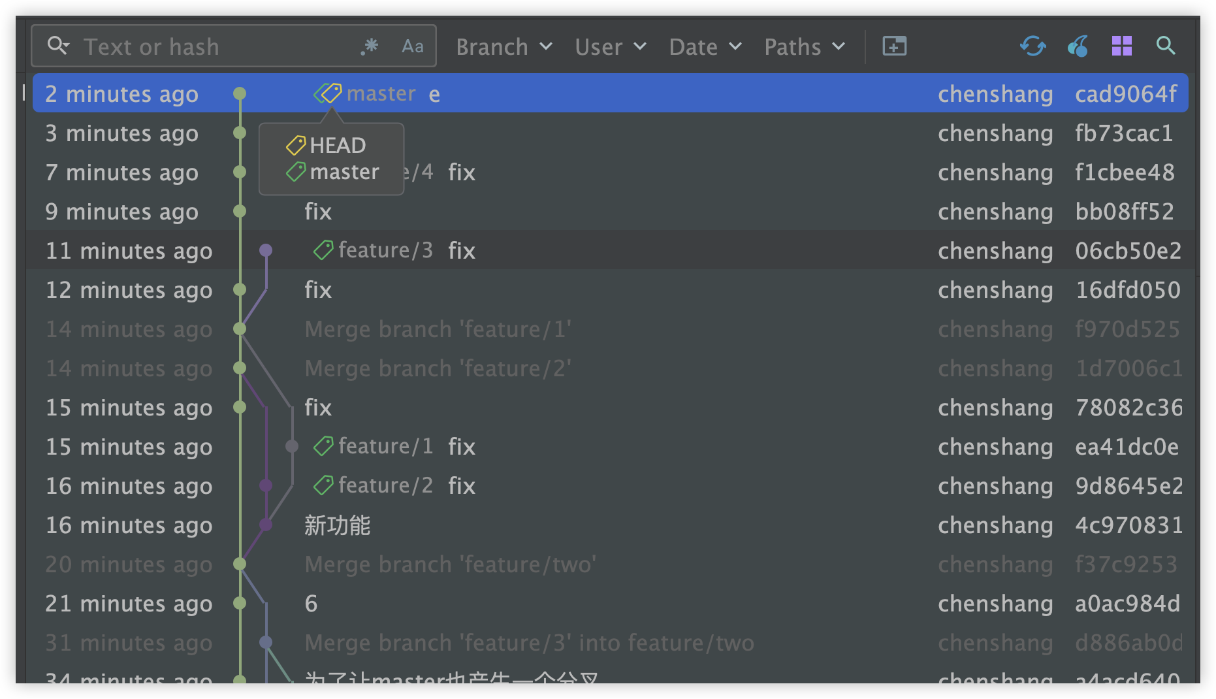Focus the 'Text or hash' search field

[x=216, y=47]
